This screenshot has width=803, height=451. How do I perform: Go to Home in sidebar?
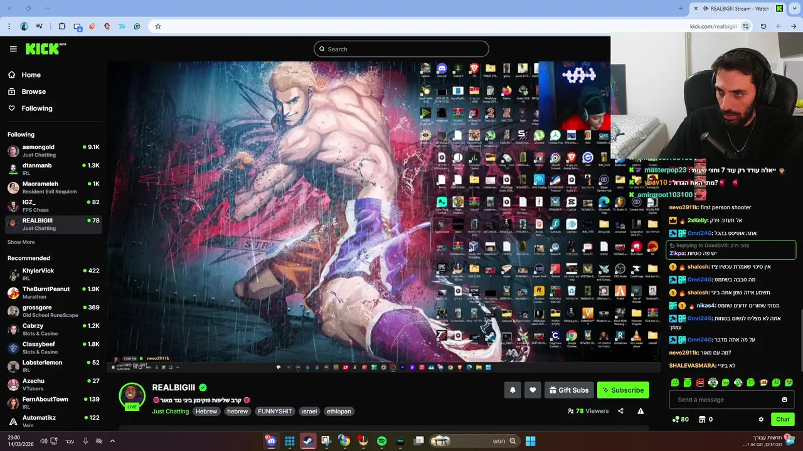(x=31, y=75)
